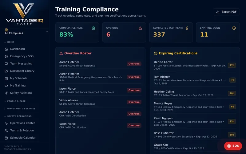Click the download icon in Export PDF
The image size is (246, 154).
point(218,12)
